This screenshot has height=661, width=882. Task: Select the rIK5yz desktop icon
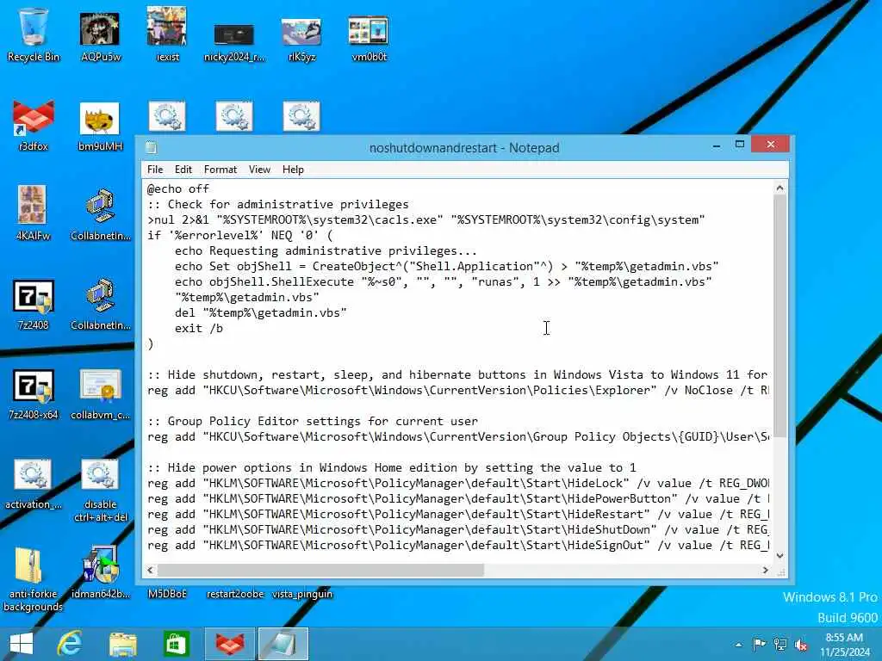[x=301, y=38]
